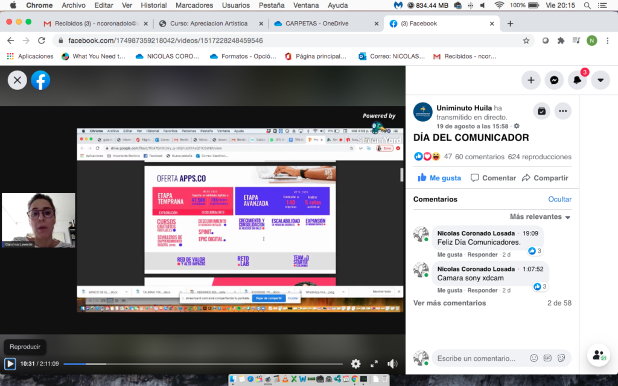
Task: Insert an emoji into the comment
Action: (534, 358)
